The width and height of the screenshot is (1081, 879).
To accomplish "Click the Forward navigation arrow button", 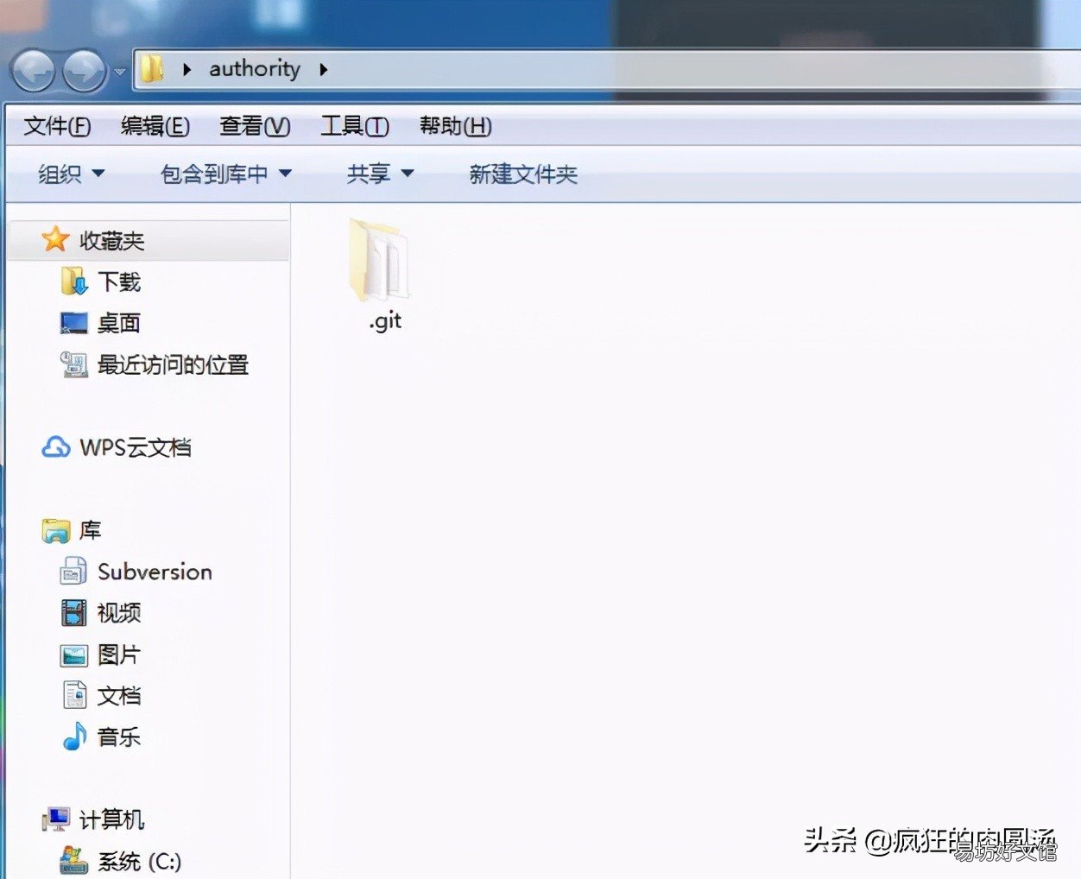I will 85,71.
